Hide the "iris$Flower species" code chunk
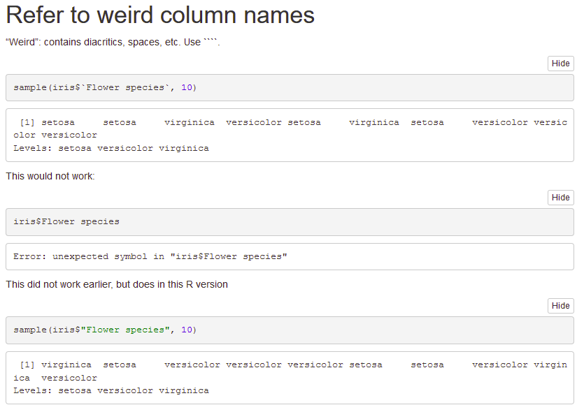 [560, 198]
